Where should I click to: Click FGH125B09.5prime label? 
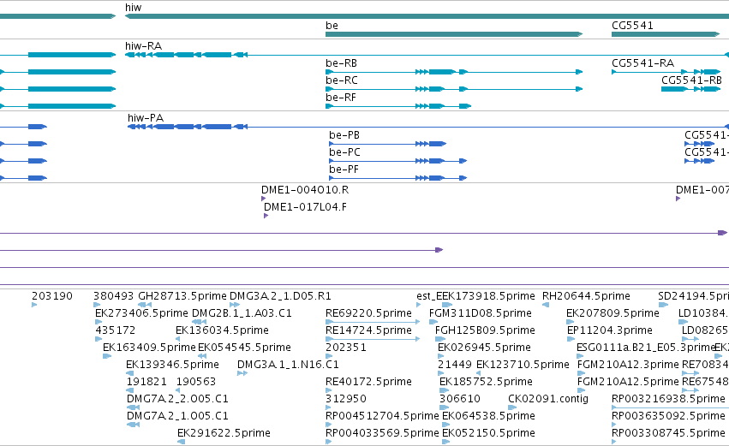[x=485, y=330]
